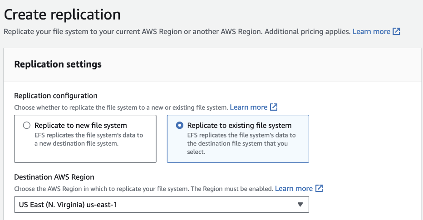Viewport: 423px width, 220px height.
Task: Click 'Choose whether to replicate the file system' text
Action: tap(121, 108)
